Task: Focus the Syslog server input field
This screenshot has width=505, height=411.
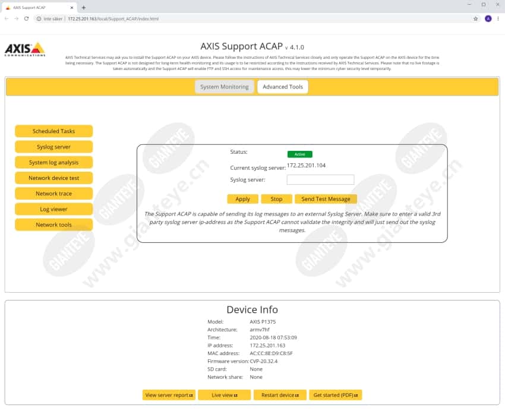Action: click(x=320, y=179)
